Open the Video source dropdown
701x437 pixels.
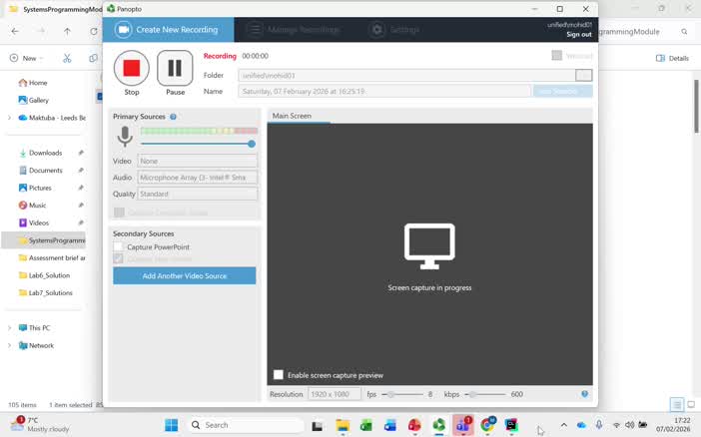click(197, 161)
